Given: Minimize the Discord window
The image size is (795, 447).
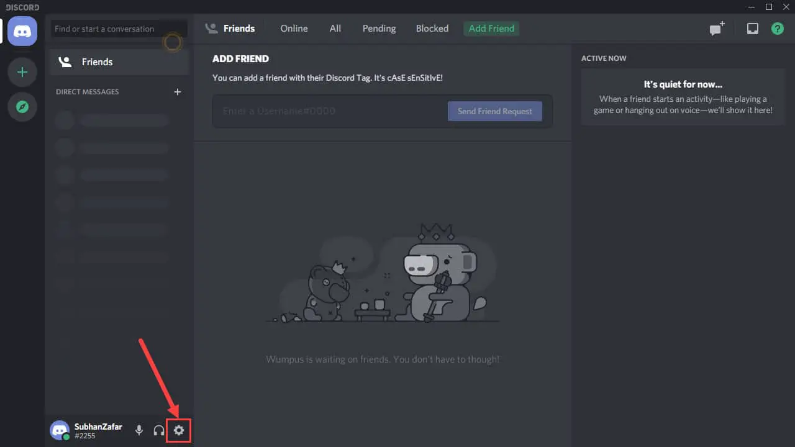Looking at the screenshot, I should (x=751, y=7).
